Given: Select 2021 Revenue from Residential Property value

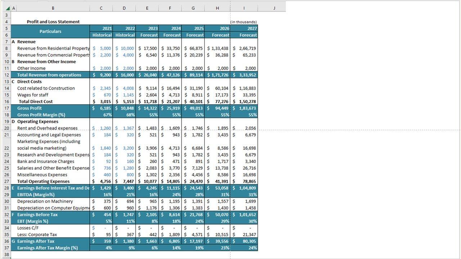Looking at the screenshot, I should [x=101, y=48].
